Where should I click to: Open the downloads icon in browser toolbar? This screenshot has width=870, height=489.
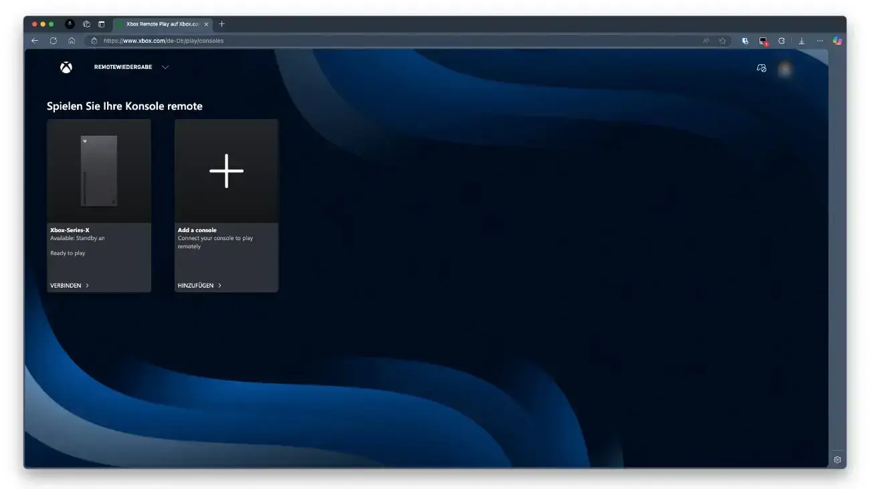point(801,41)
